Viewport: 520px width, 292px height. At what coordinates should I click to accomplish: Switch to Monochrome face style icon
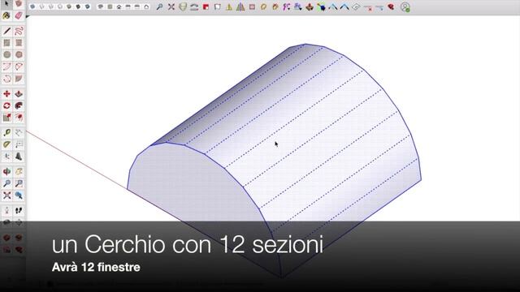(88, 6)
